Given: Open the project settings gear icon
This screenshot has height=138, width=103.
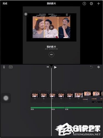Looking at the screenshot, I should [x=91, y=4].
